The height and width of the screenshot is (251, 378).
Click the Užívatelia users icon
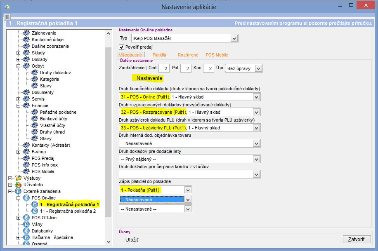click(18, 185)
